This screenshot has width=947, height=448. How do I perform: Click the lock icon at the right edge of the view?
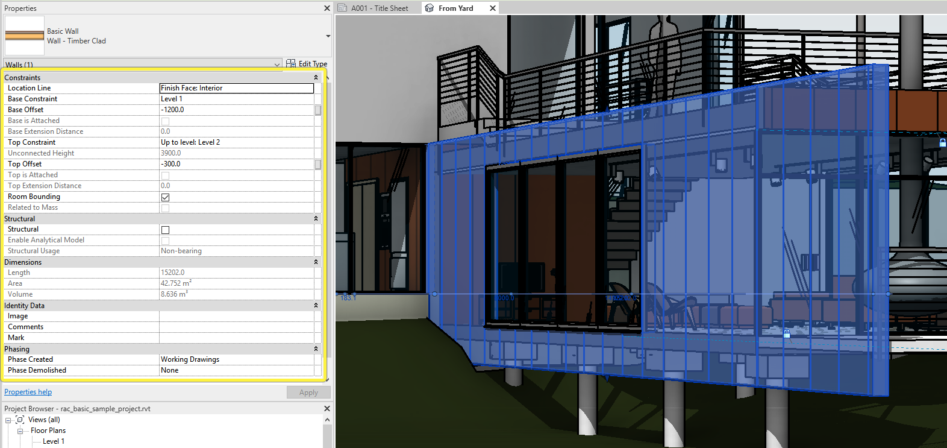[x=943, y=142]
